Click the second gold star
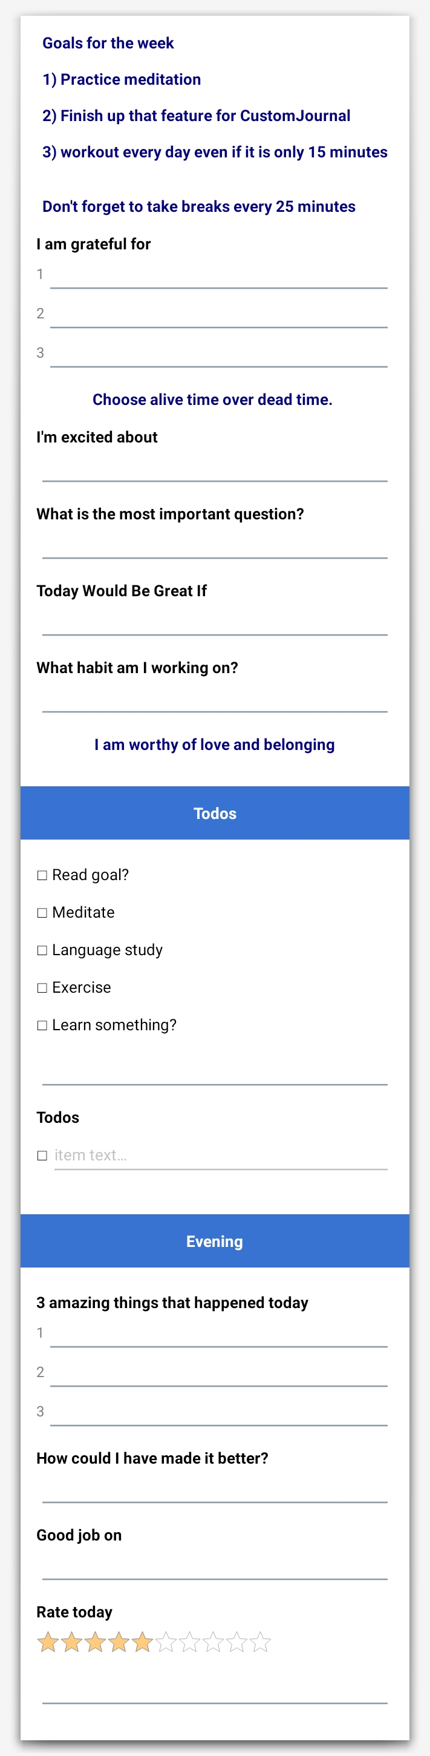This screenshot has width=430, height=1756. (x=71, y=1642)
